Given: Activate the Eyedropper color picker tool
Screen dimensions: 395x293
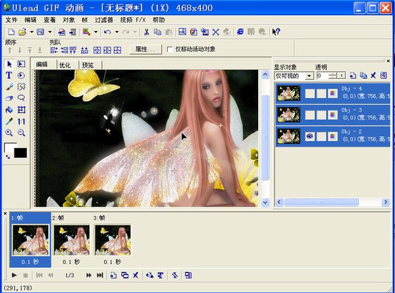Looking at the screenshot, I should (x=9, y=121).
